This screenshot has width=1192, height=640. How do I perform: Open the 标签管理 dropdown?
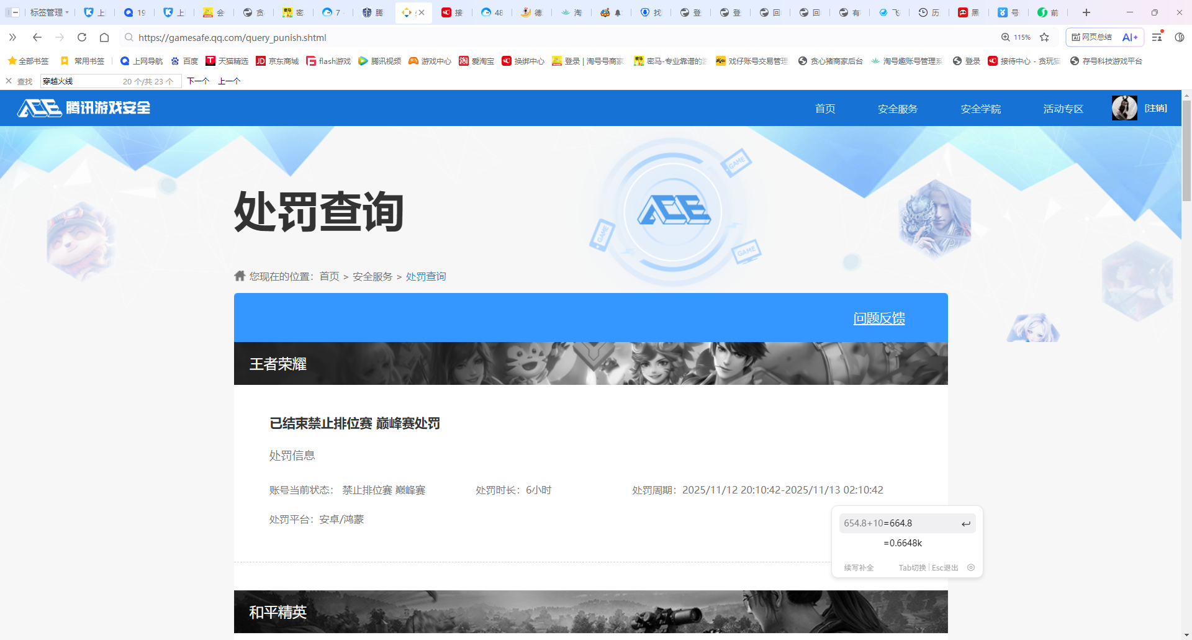[48, 12]
